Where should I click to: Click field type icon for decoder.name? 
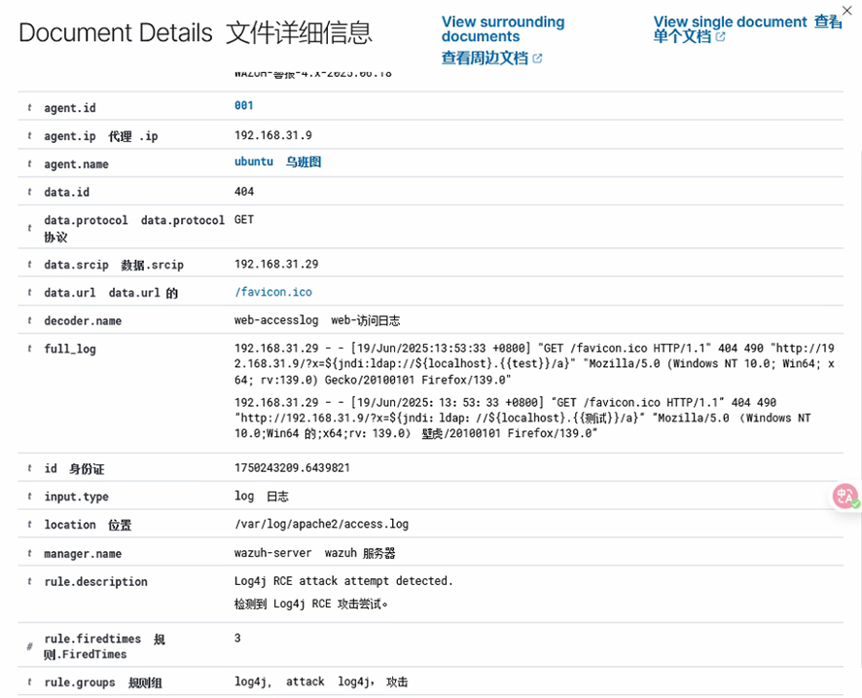tap(29, 320)
